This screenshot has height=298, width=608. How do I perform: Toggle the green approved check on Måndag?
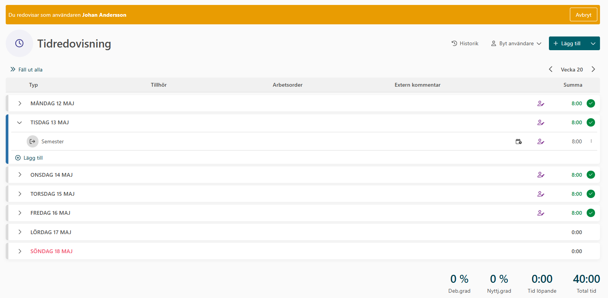point(591,103)
